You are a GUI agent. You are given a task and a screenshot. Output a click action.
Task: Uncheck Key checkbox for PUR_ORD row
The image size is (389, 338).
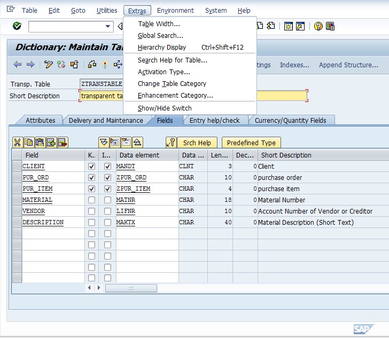point(91,178)
